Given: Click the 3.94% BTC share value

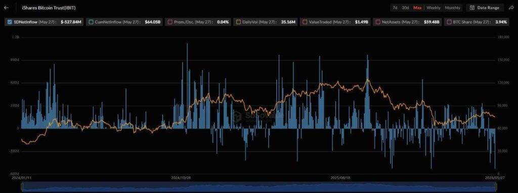Looking at the screenshot, I should point(501,22).
